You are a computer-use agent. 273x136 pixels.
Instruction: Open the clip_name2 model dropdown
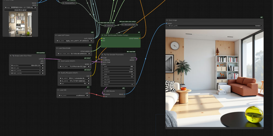click(75, 81)
